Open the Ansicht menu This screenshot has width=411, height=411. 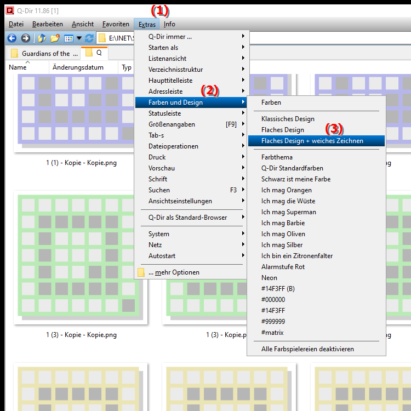[83, 24]
